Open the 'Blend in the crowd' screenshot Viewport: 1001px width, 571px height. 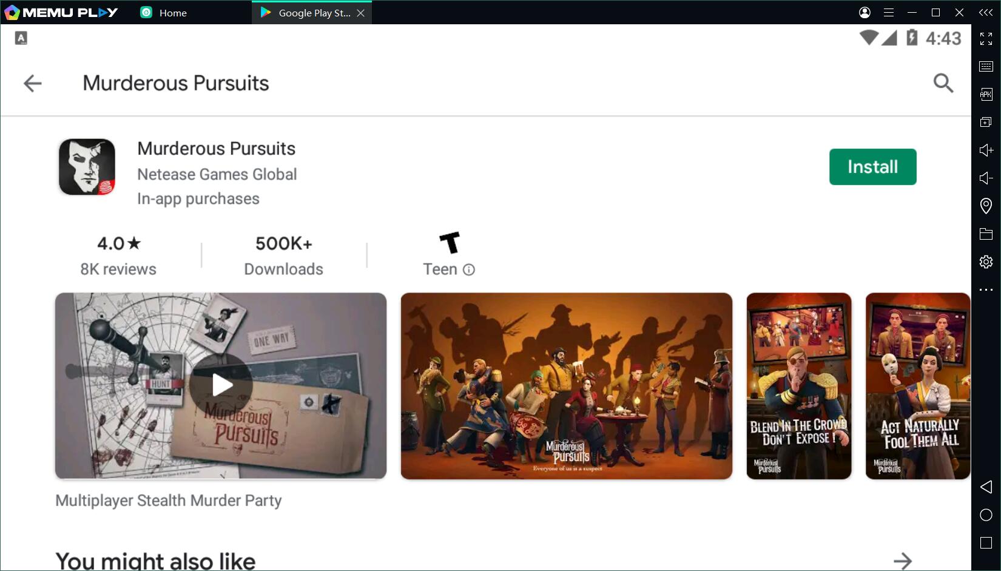[798, 386]
